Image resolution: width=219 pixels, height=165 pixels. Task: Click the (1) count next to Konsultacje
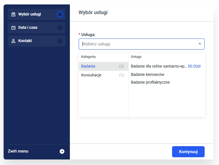click(x=122, y=75)
